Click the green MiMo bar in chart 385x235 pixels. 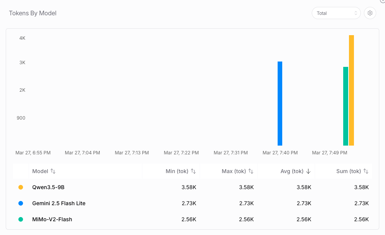click(346, 106)
